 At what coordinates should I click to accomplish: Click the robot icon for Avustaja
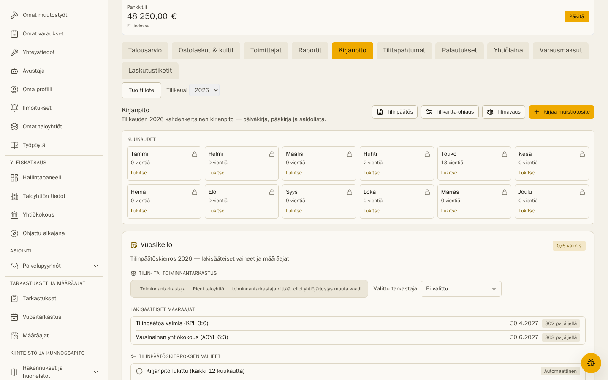click(14, 71)
